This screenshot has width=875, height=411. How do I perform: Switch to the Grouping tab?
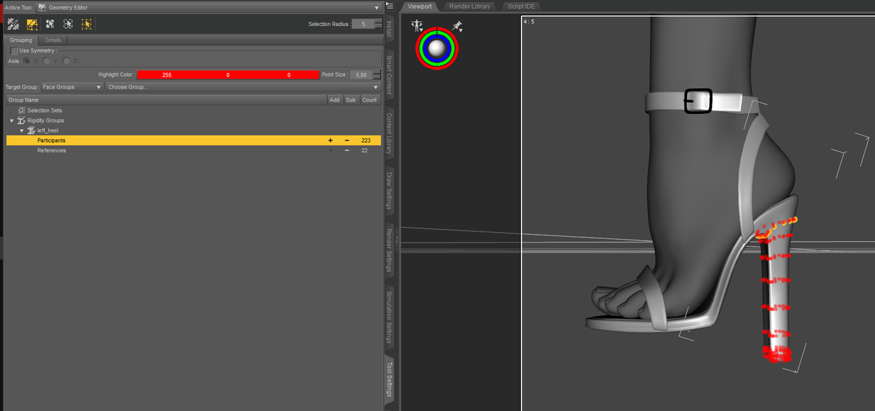21,40
